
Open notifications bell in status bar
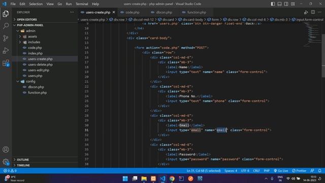pos(319,171)
